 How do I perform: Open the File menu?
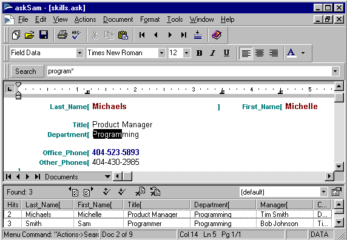point(23,19)
